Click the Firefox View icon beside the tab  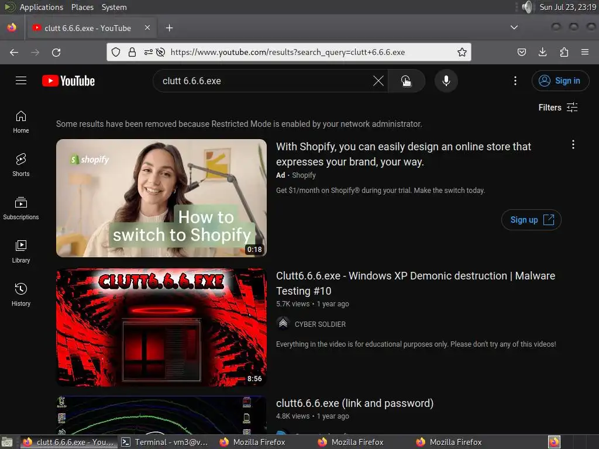12,27
